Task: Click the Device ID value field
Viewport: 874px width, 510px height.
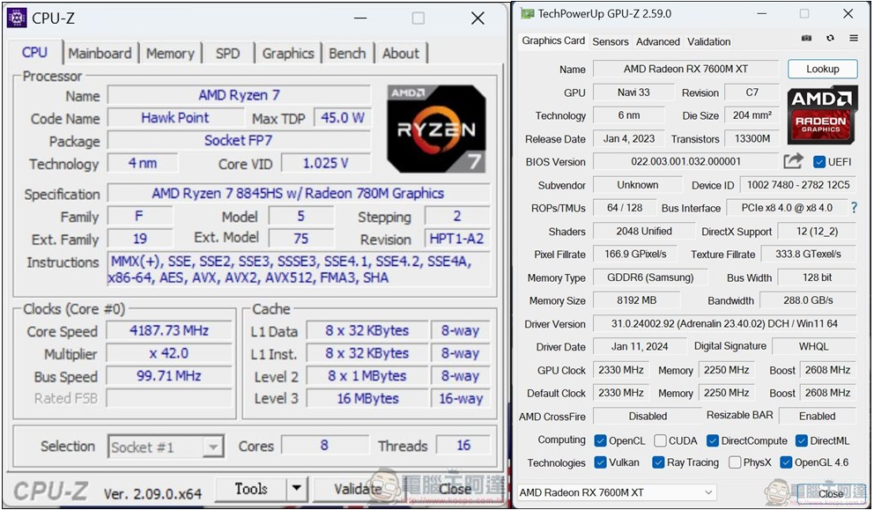Action: pyautogui.click(x=798, y=185)
